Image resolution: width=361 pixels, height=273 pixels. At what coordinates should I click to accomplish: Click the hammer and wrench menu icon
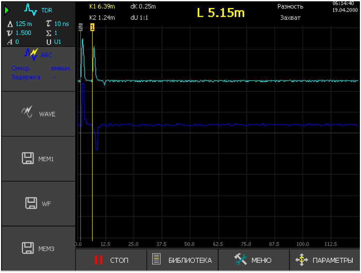[x=241, y=259]
